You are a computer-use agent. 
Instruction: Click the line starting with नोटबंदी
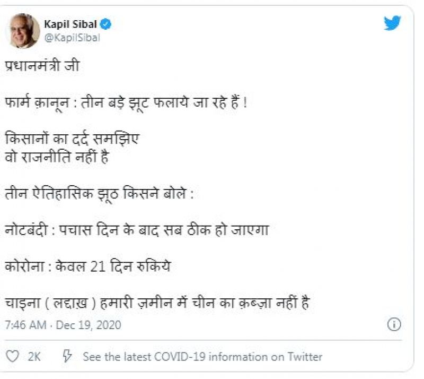click(138, 231)
